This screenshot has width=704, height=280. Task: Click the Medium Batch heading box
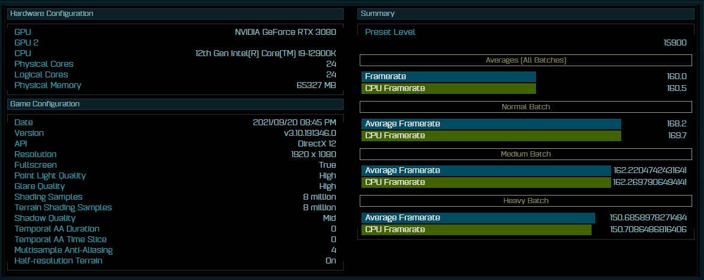pos(526,154)
